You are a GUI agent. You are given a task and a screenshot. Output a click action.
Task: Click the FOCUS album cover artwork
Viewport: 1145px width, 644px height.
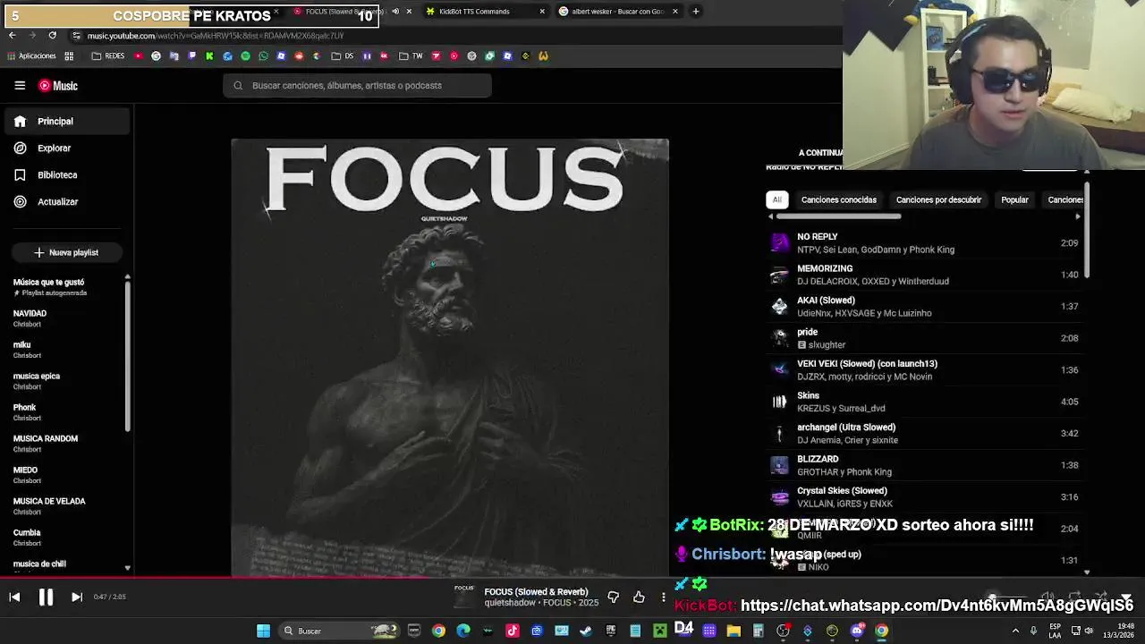click(450, 358)
